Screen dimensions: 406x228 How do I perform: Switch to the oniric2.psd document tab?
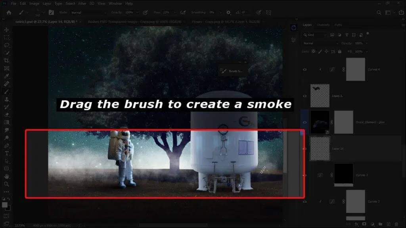[x=47, y=22]
